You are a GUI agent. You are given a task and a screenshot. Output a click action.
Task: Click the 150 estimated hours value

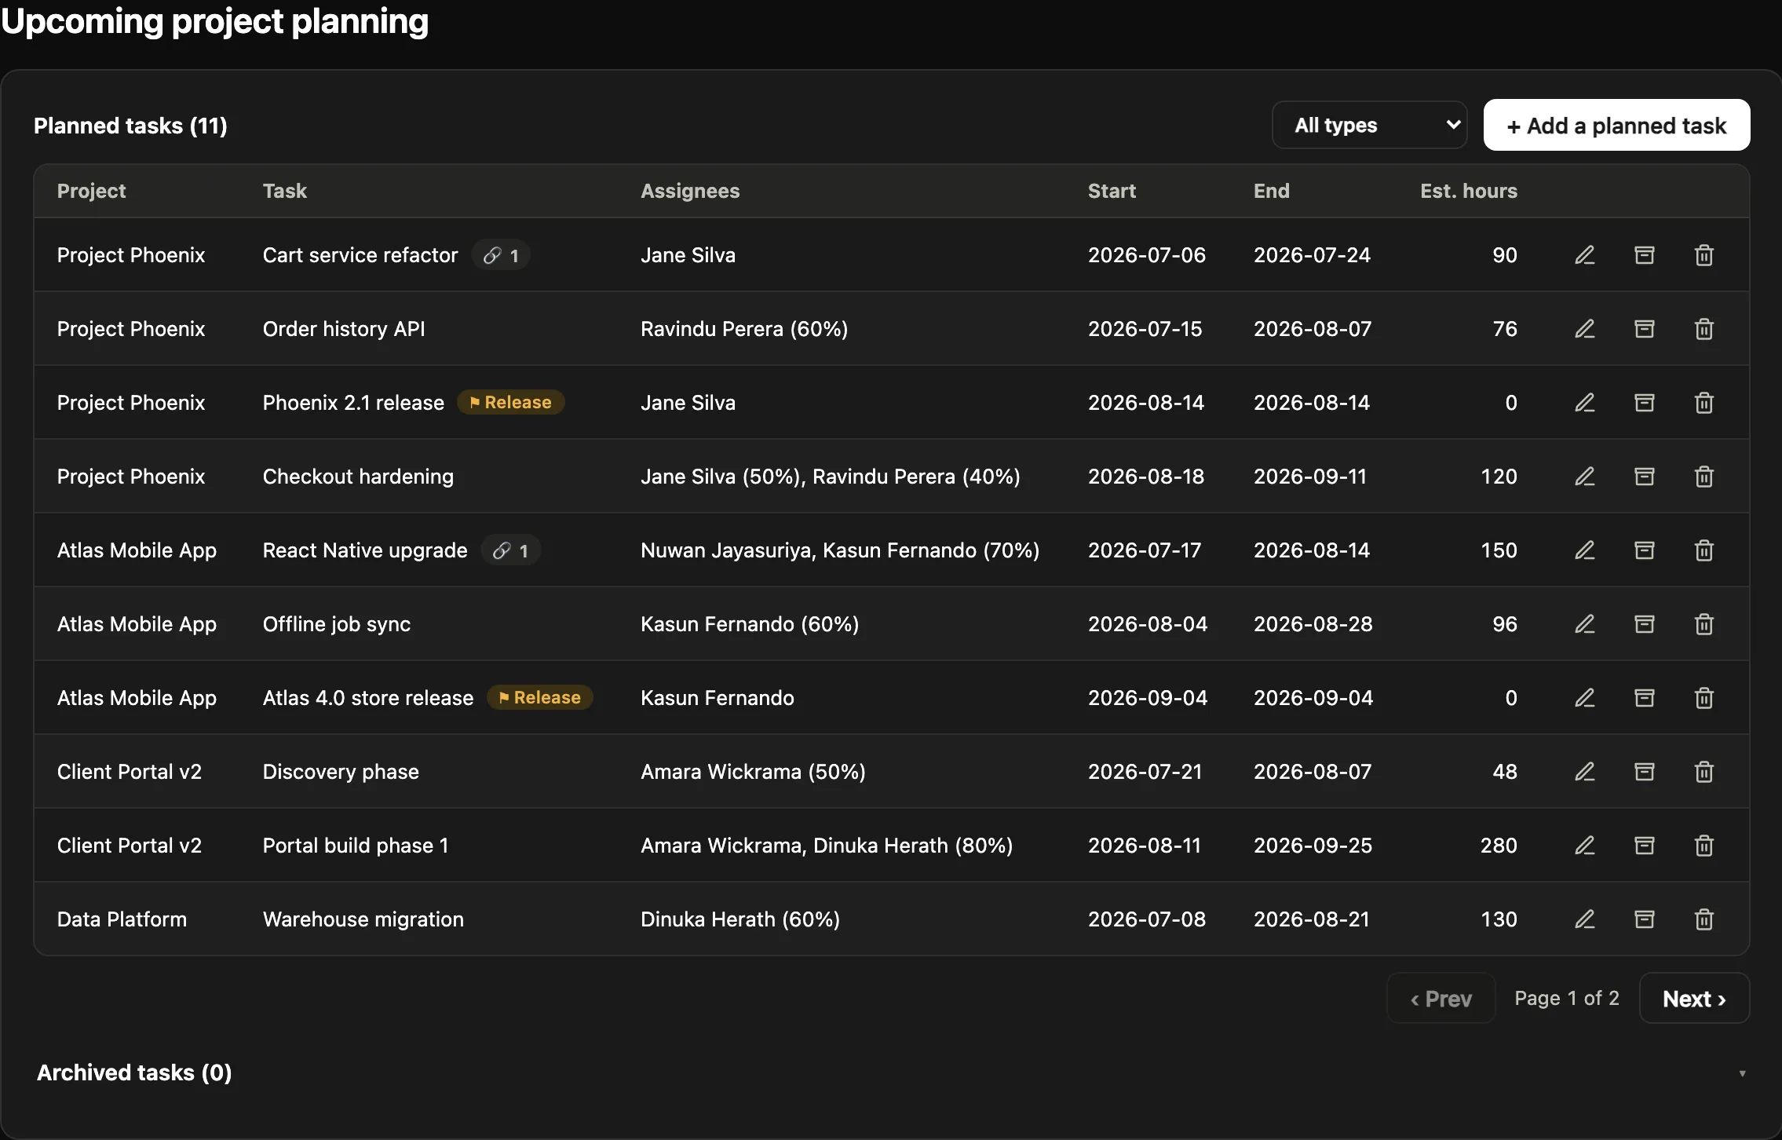[1499, 550]
